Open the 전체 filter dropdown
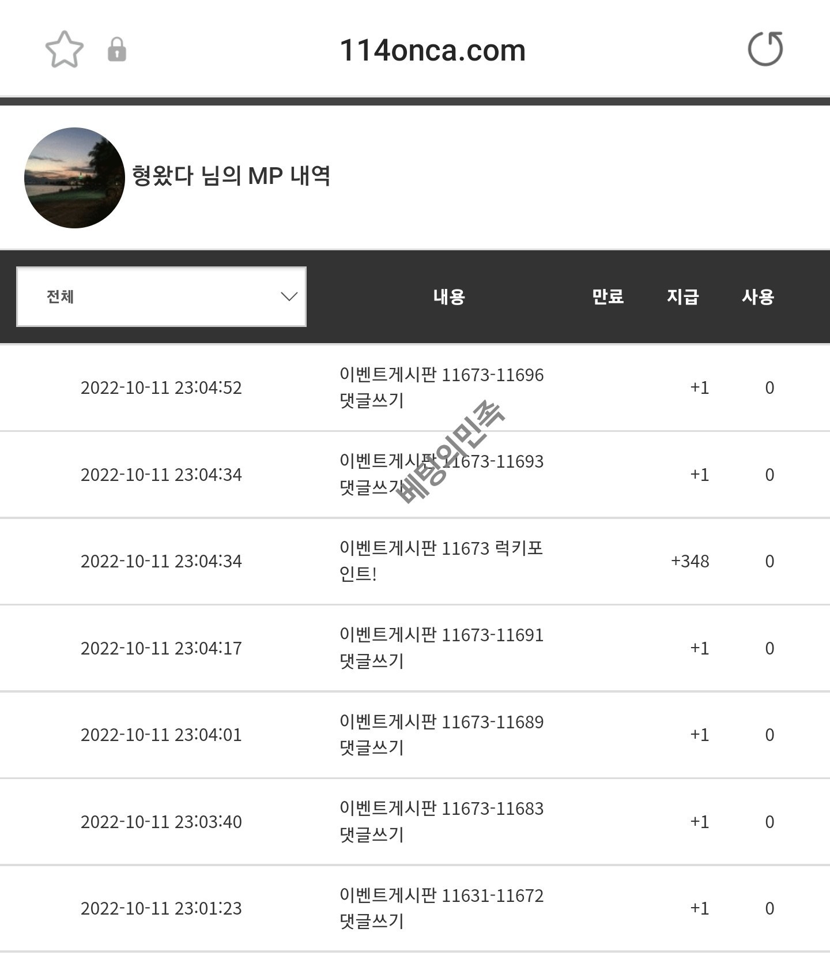The height and width of the screenshot is (959, 830). point(161,296)
